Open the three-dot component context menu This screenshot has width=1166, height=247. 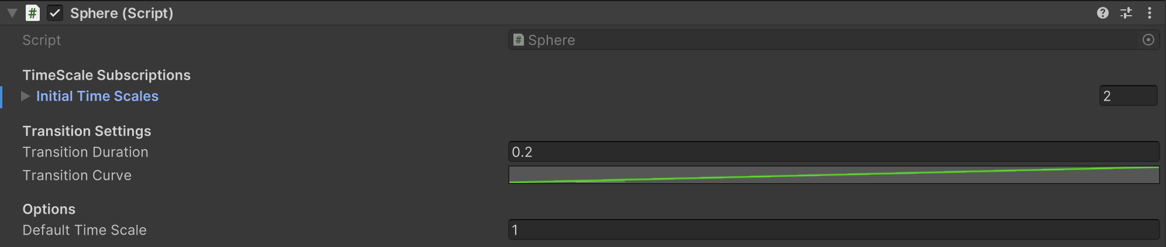click(x=1150, y=13)
